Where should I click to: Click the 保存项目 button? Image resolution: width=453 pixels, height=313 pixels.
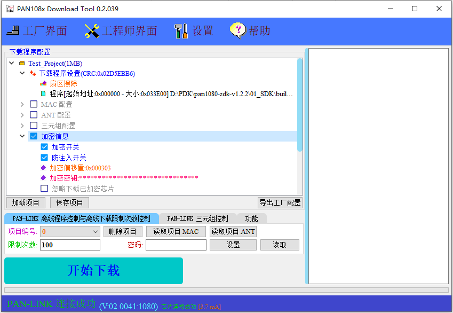[x=69, y=203]
